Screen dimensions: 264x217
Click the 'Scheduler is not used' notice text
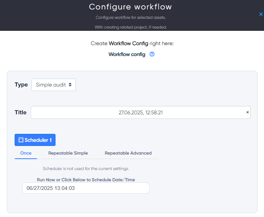(x=86, y=168)
